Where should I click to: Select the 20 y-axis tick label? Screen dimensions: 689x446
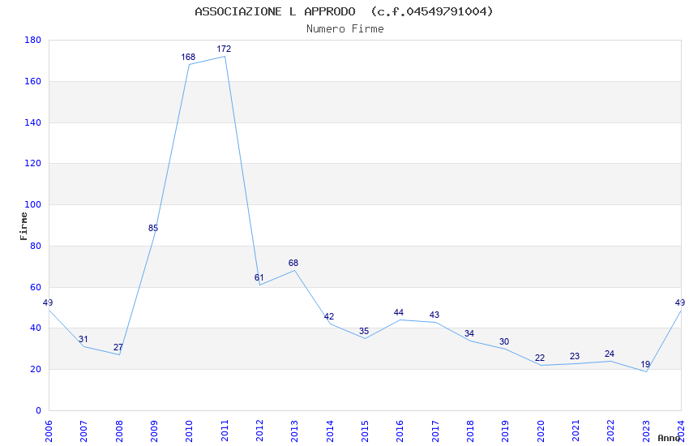(x=36, y=369)
